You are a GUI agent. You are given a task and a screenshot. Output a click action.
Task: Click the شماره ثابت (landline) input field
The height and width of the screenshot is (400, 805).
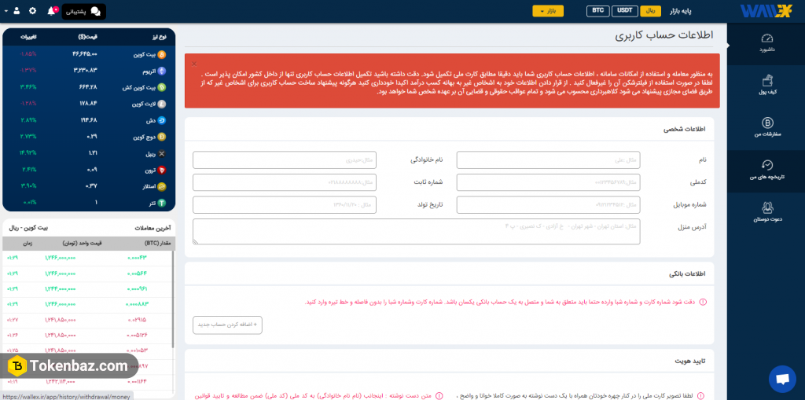coord(285,182)
